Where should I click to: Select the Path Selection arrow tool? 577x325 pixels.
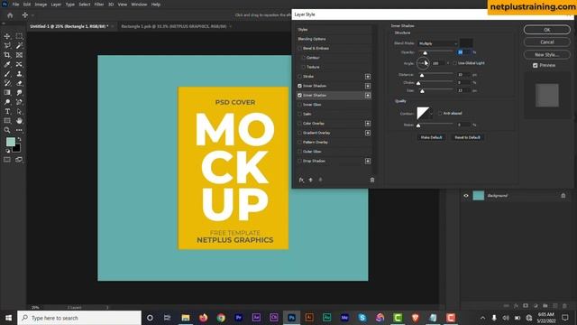click(19, 111)
